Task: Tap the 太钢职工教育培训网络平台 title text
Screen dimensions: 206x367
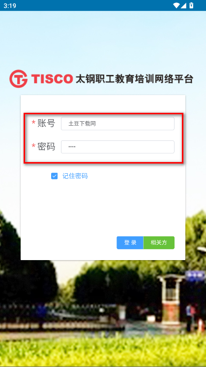Action: click(x=134, y=79)
